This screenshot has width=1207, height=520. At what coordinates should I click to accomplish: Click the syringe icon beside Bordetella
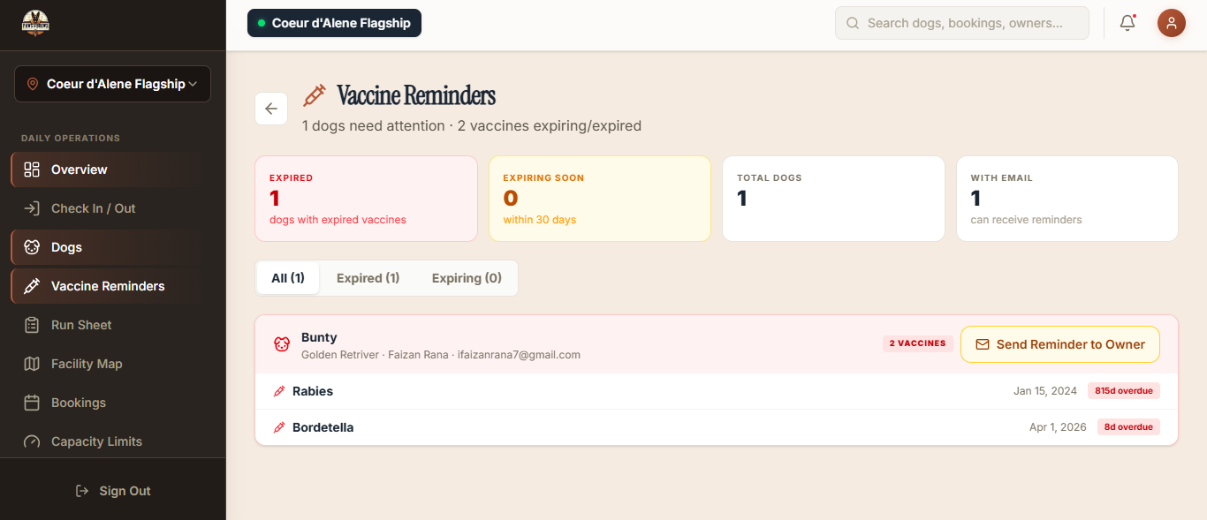tap(279, 427)
